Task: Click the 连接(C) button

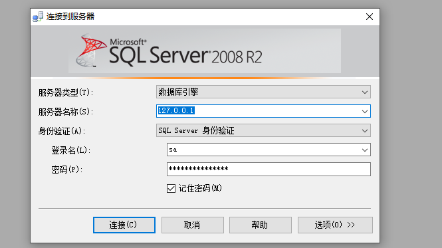Action: pyautogui.click(x=124, y=225)
